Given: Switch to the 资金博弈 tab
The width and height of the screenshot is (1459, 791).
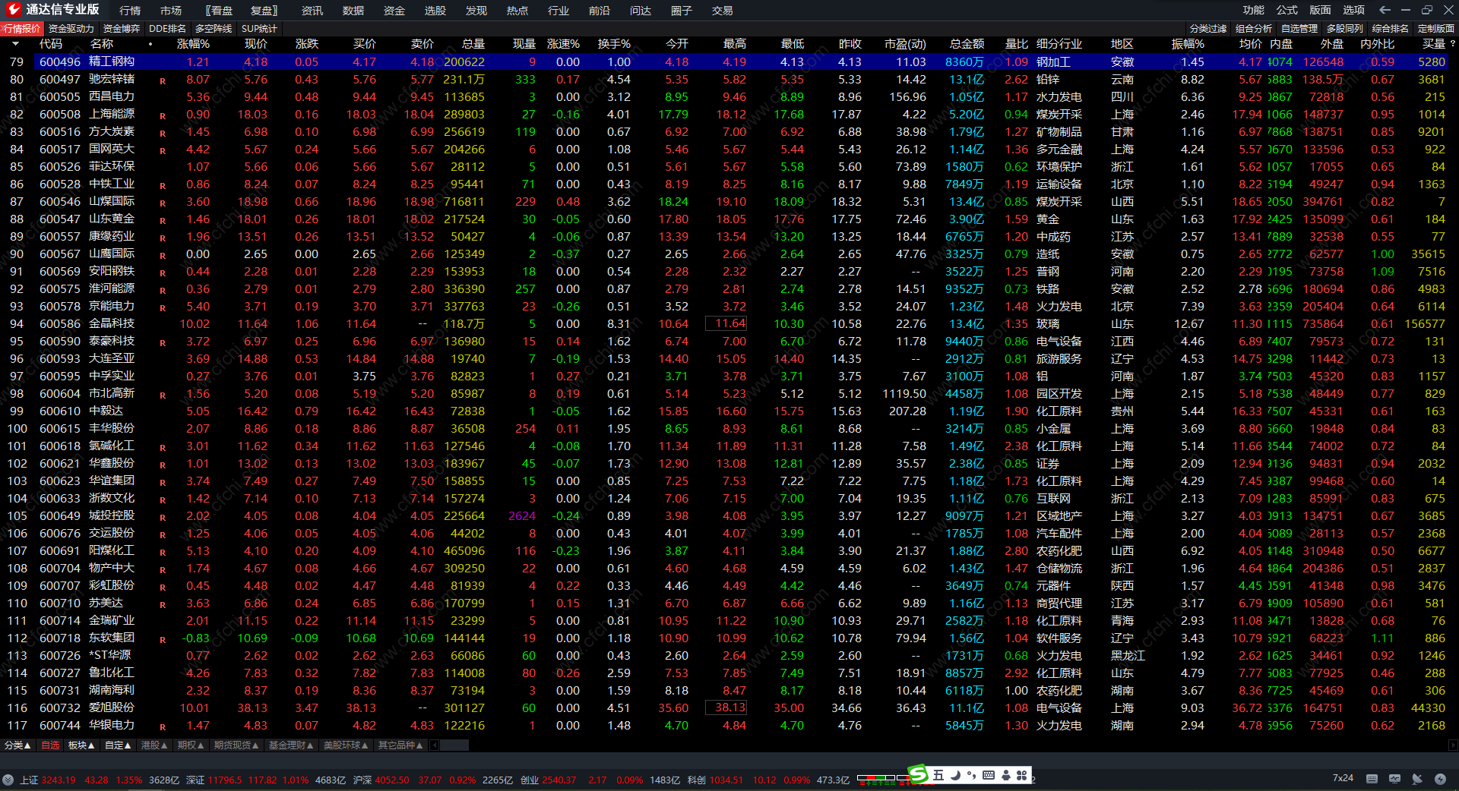Looking at the screenshot, I should 122,29.
